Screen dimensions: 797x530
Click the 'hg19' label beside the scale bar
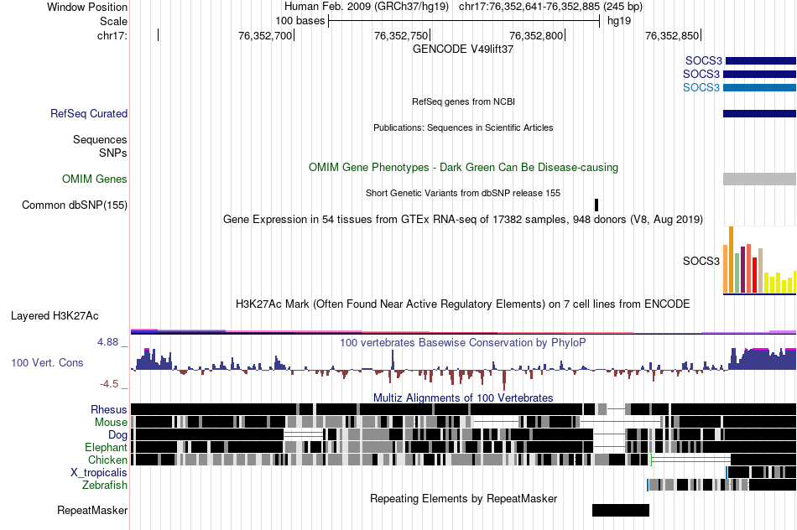pos(619,21)
